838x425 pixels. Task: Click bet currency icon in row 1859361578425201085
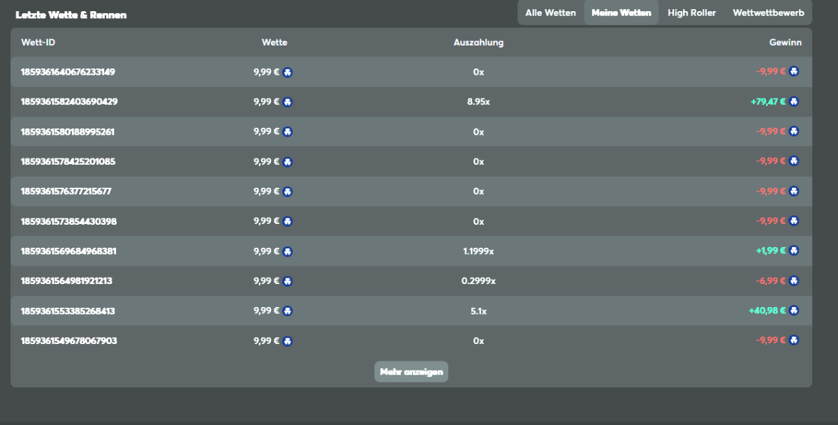(287, 162)
